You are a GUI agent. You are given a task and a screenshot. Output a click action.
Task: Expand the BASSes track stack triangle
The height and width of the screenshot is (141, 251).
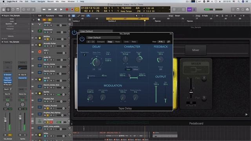(x=36, y=38)
